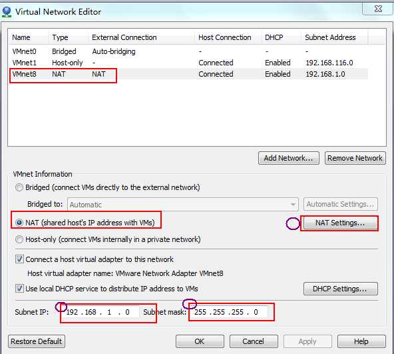Select the NAT shared host's IP option
The image size is (394, 354).
pyautogui.click(x=19, y=223)
